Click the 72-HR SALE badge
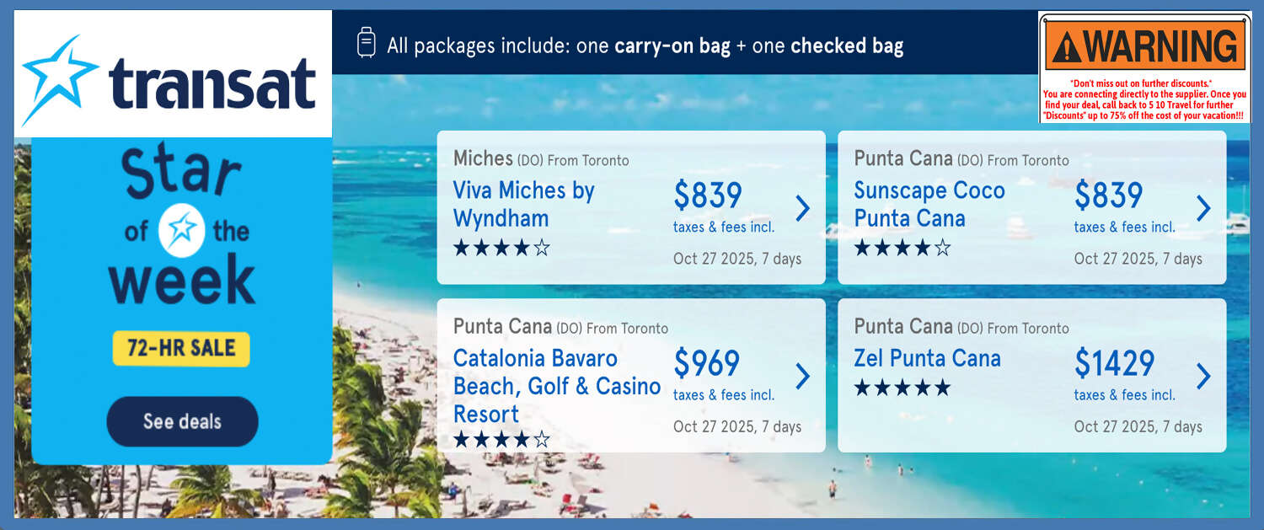This screenshot has height=530, width=1264. click(181, 348)
